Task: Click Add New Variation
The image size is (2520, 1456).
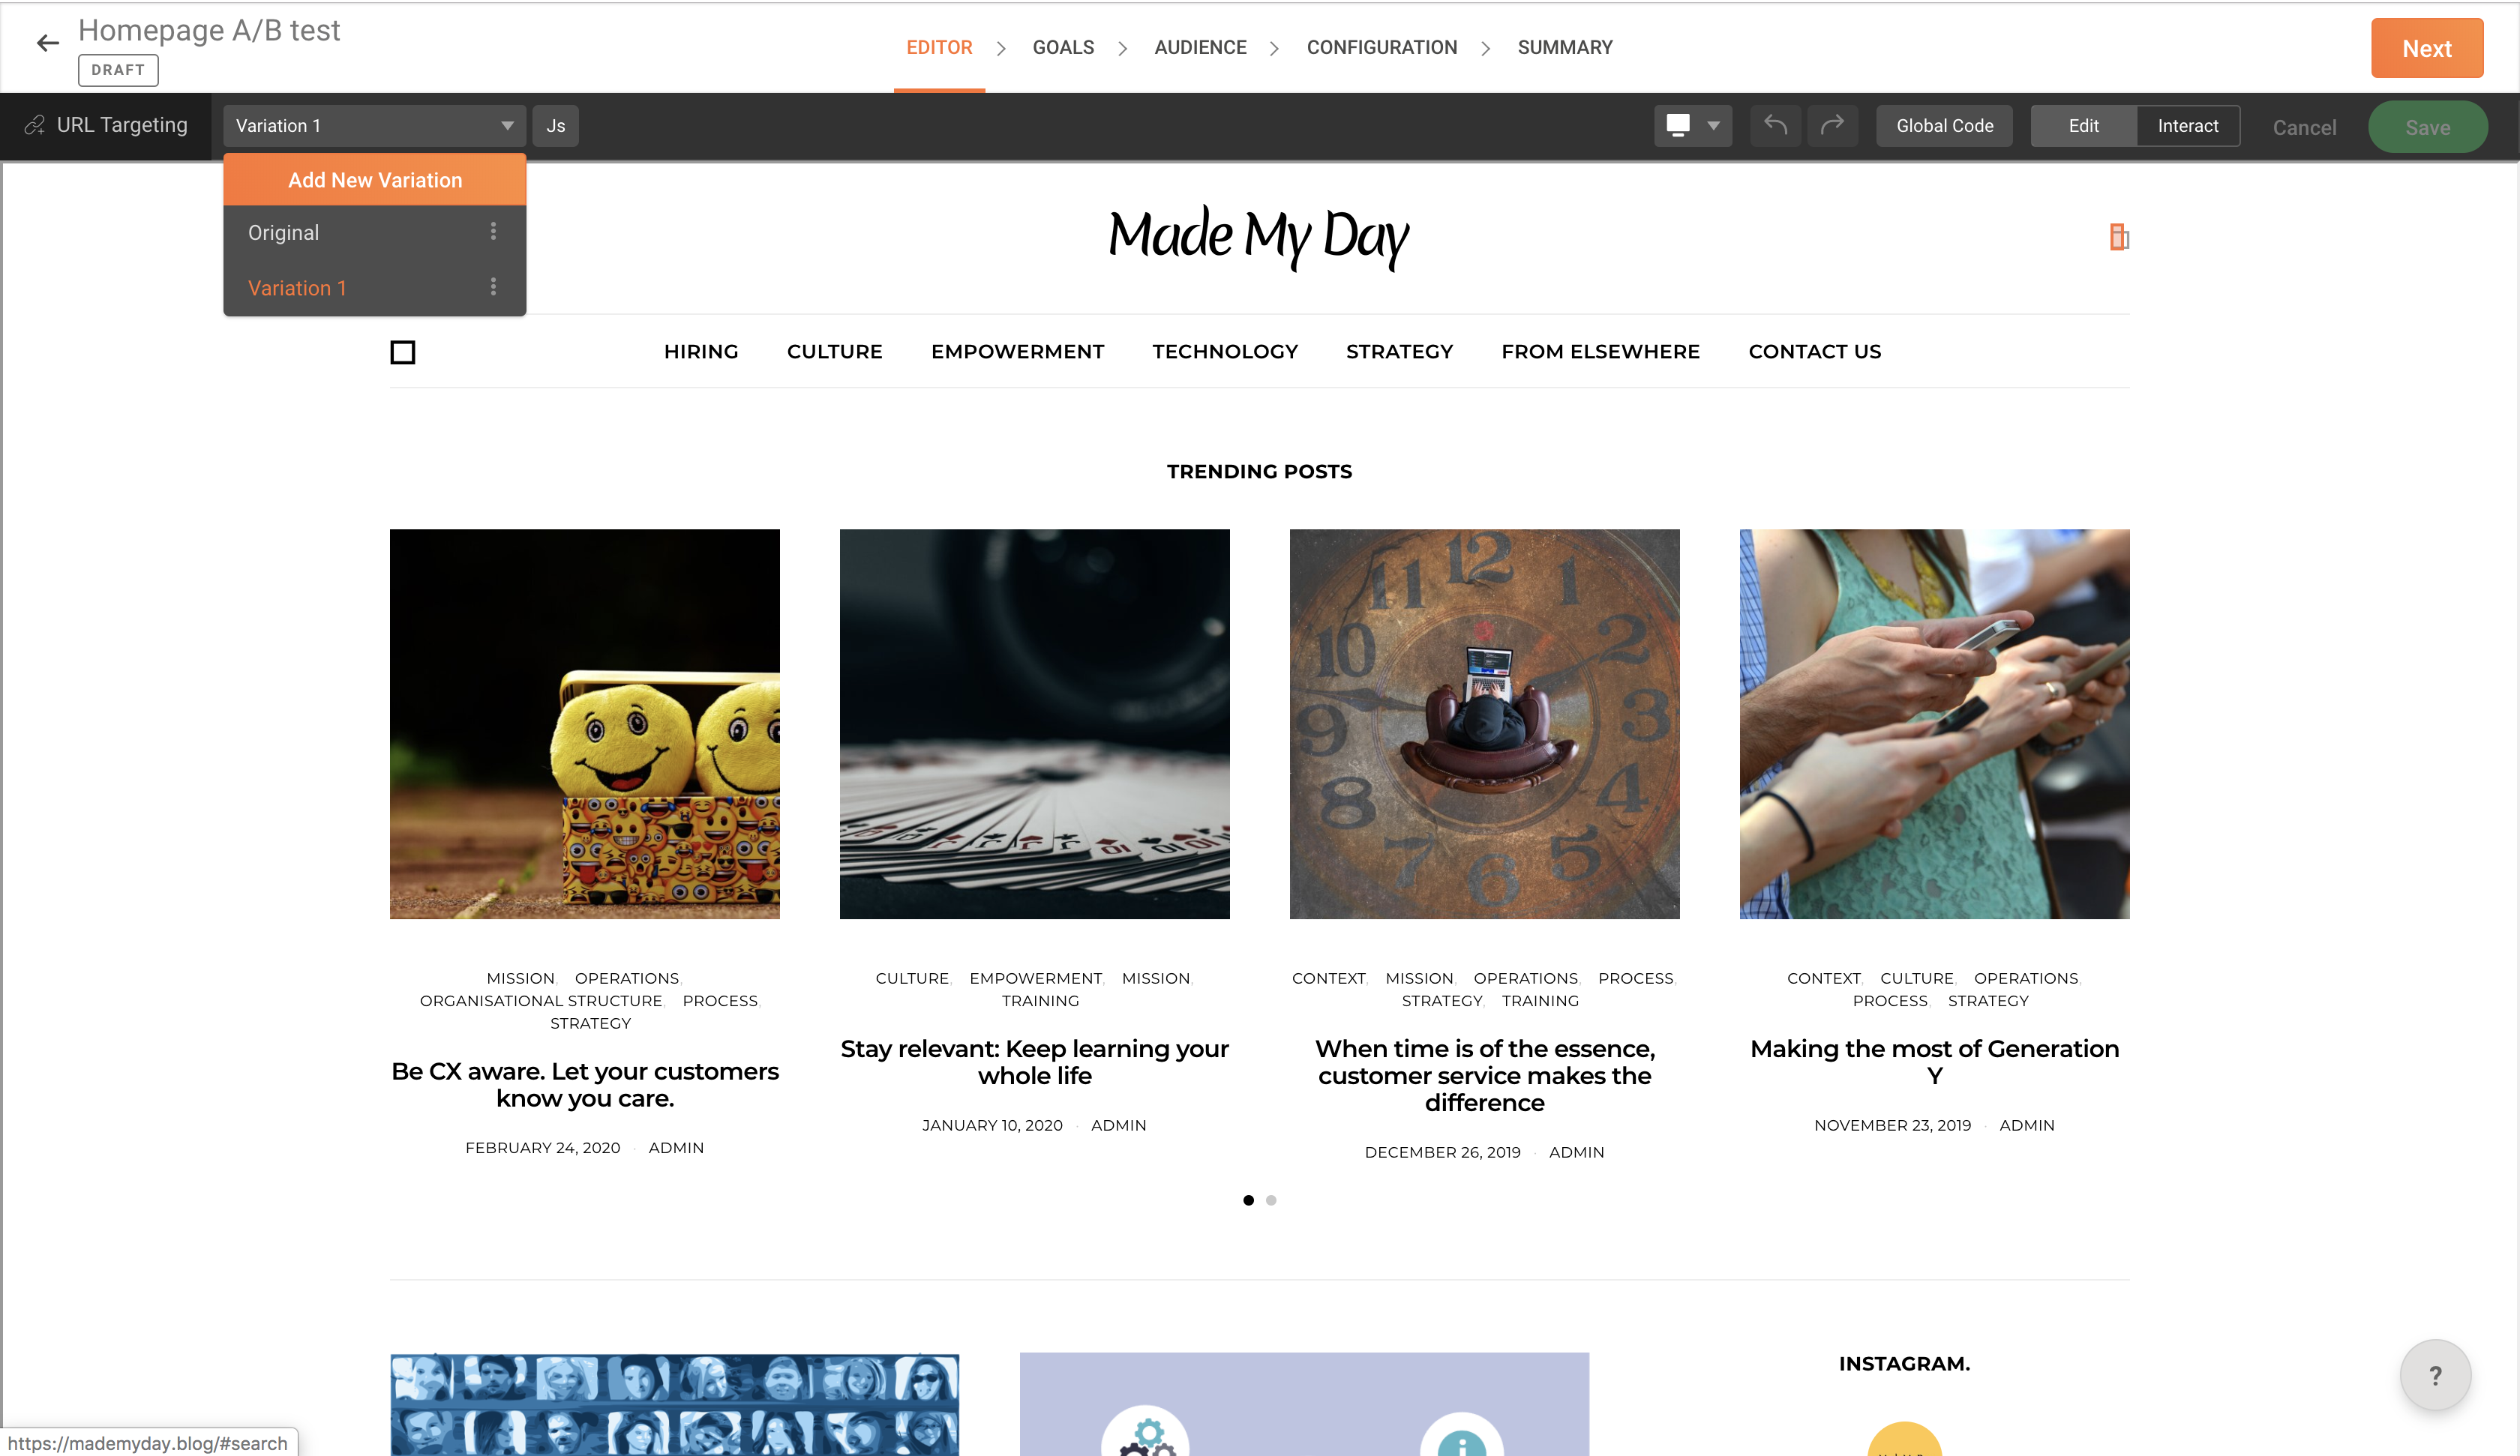Action: tap(375, 180)
